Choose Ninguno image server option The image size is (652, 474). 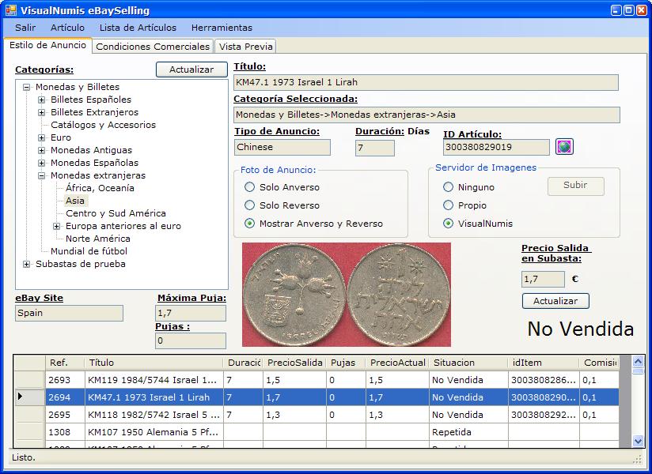pos(448,186)
